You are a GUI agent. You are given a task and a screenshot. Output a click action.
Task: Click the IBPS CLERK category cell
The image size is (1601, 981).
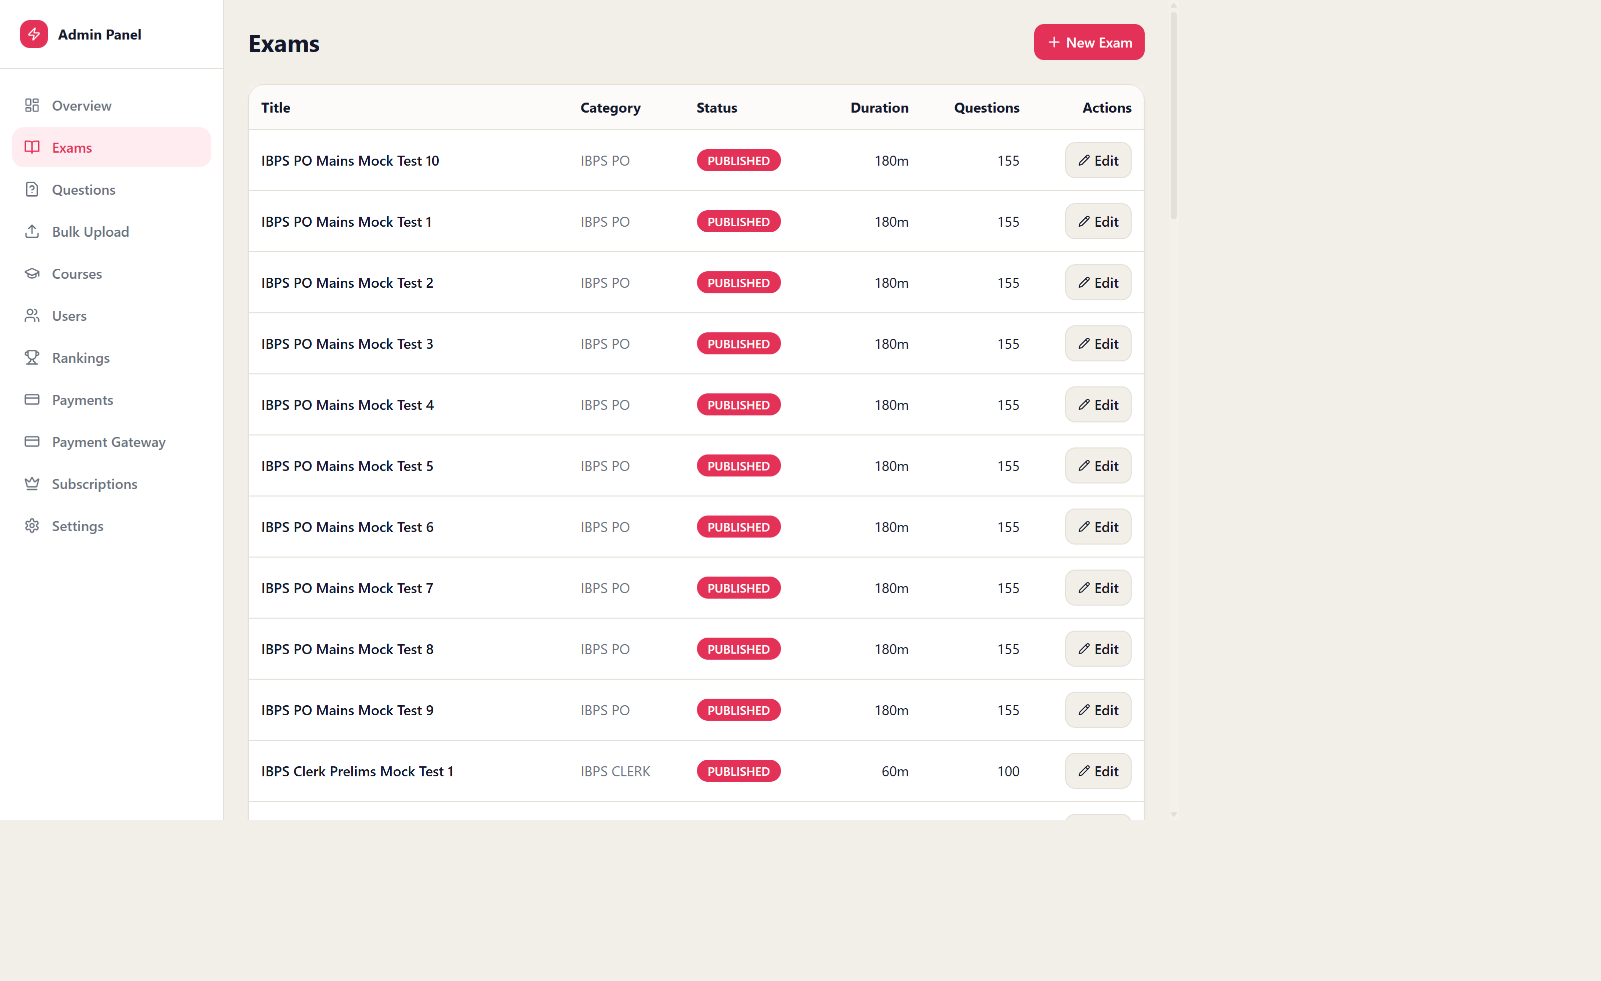(615, 772)
